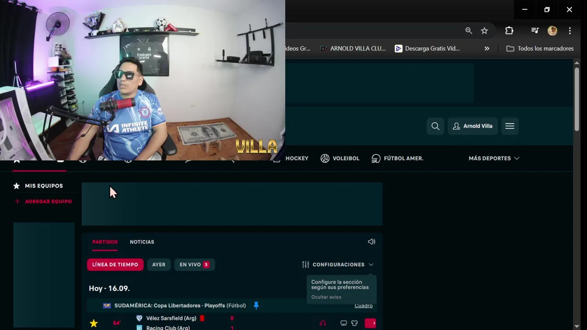
Task: Click the TV broadcast icon on match
Action: (343, 323)
